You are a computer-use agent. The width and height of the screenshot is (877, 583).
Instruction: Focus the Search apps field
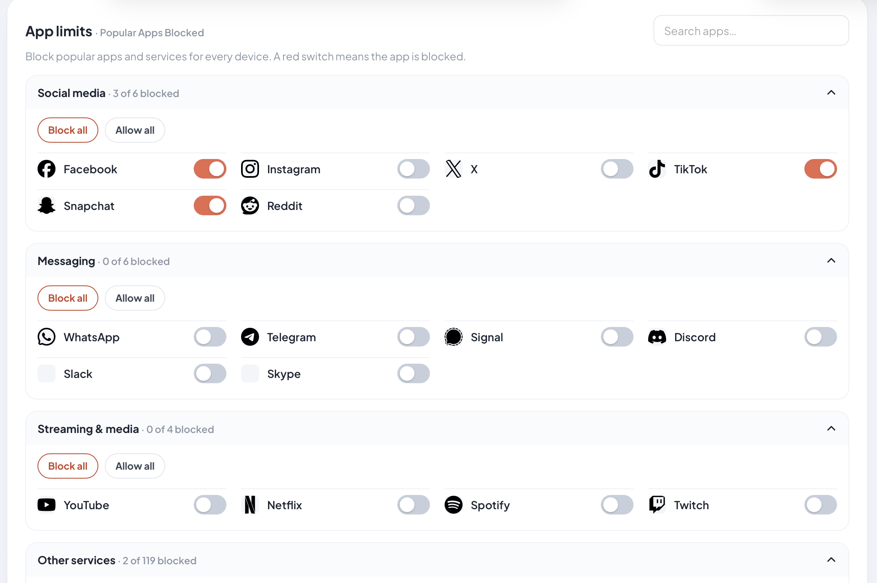tap(751, 31)
